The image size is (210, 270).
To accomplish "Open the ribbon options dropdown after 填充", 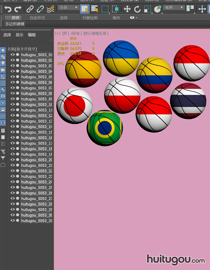I will pos(134,18).
